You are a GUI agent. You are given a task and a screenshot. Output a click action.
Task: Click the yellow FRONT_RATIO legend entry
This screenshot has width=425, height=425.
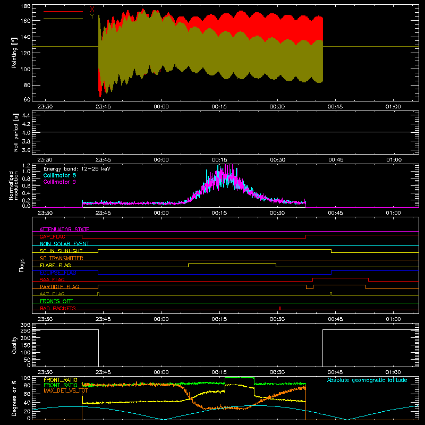tap(61, 380)
